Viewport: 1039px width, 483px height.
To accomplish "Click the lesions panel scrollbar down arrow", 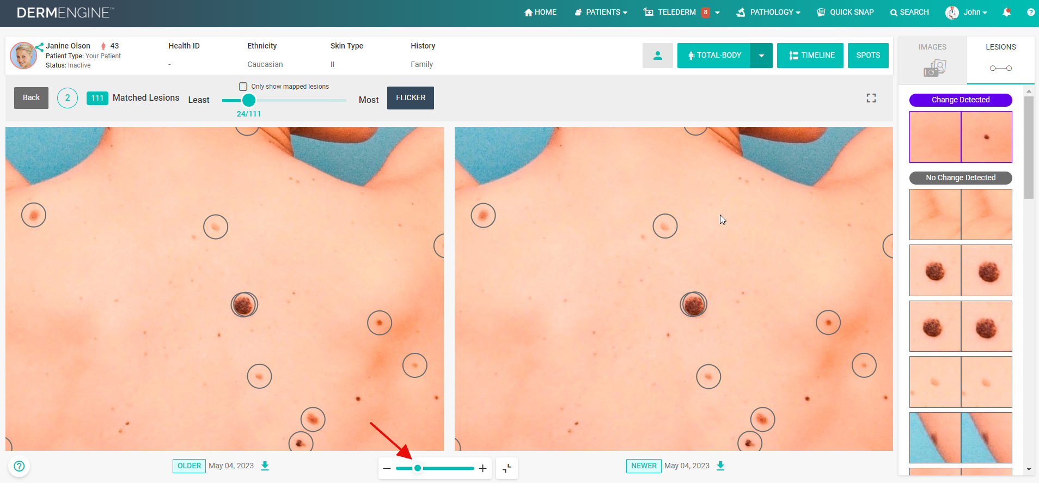I will (x=1029, y=469).
